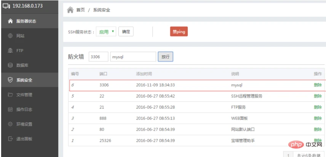Click the home icon in breadcrumb
The image size is (326, 157).
click(x=70, y=10)
